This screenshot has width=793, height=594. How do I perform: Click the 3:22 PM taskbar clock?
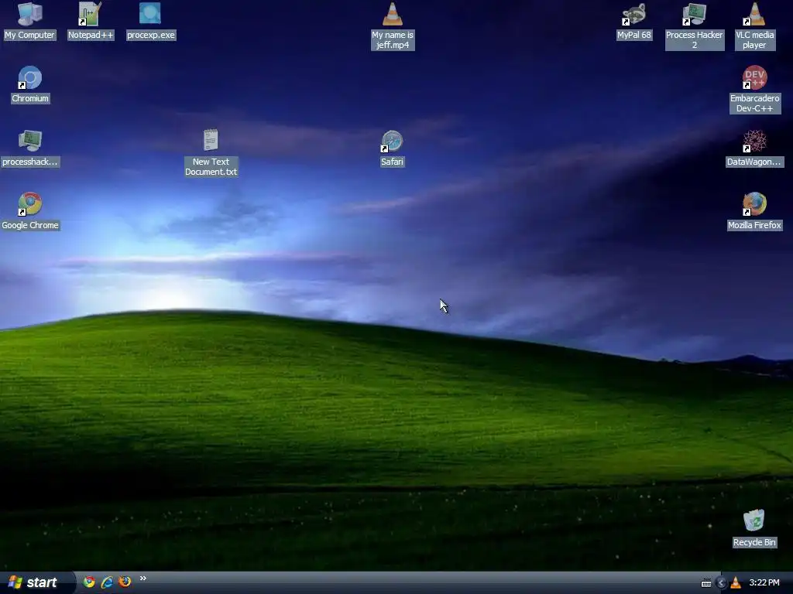click(764, 583)
